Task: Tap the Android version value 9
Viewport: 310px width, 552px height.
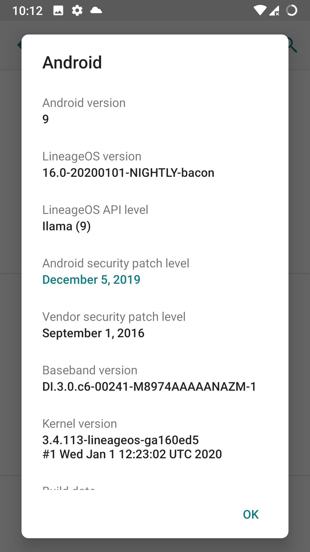Action: [46, 119]
